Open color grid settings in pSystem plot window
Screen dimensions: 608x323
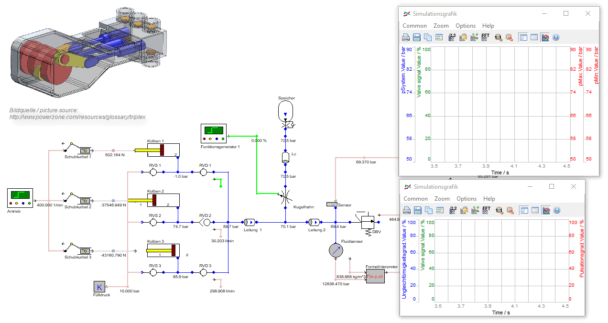click(x=439, y=37)
